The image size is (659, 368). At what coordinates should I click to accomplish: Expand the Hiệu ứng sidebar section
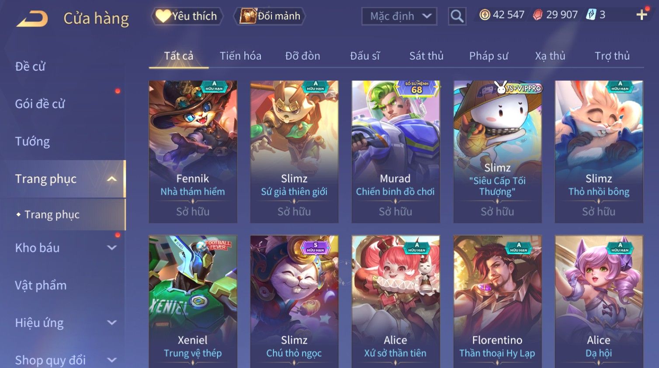pyautogui.click(x=112, y=323)
